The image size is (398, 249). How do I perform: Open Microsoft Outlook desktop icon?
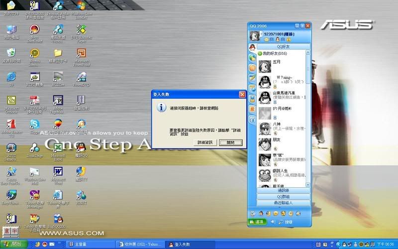click(x=11, y=105)
